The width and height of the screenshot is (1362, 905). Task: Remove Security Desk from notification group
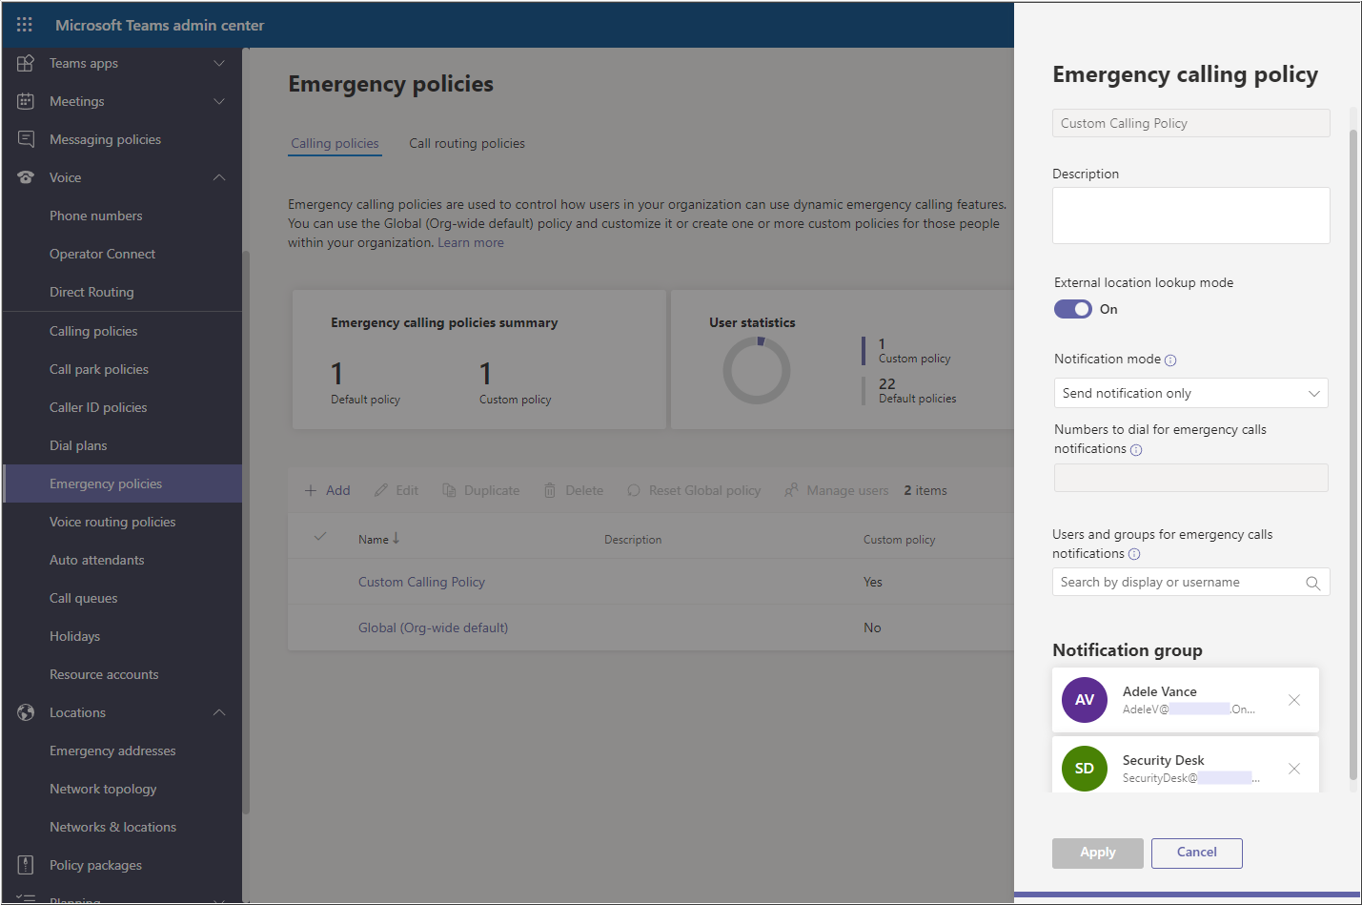pyautogui.click(x=1294, y=769)
